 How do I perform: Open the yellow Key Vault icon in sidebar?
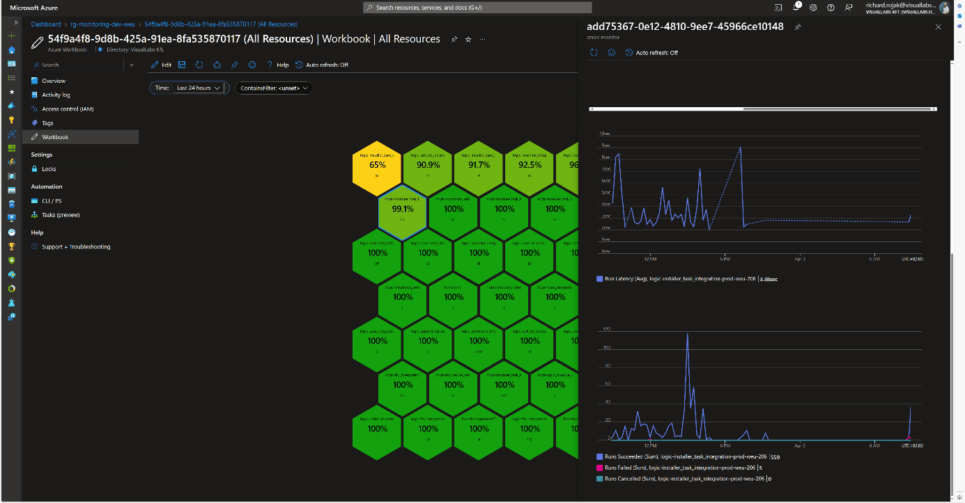pyautogui.click(x=11, y=120)
